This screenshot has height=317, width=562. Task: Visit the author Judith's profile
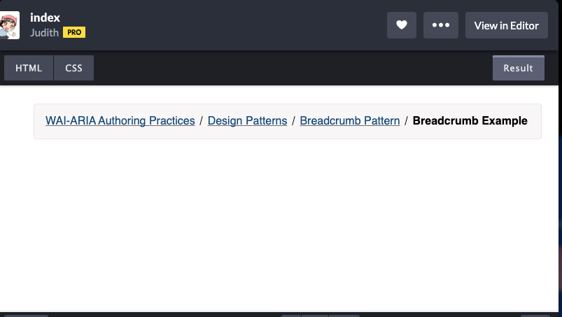coord(44,33)
